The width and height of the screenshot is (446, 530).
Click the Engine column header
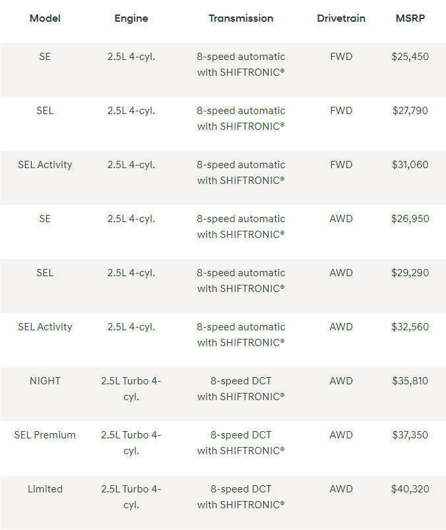click(131, 18)
